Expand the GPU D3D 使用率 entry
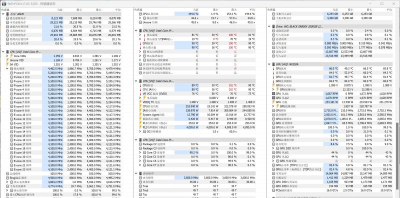The width and height of the screenshot is (400, 198). pos(273,148)
